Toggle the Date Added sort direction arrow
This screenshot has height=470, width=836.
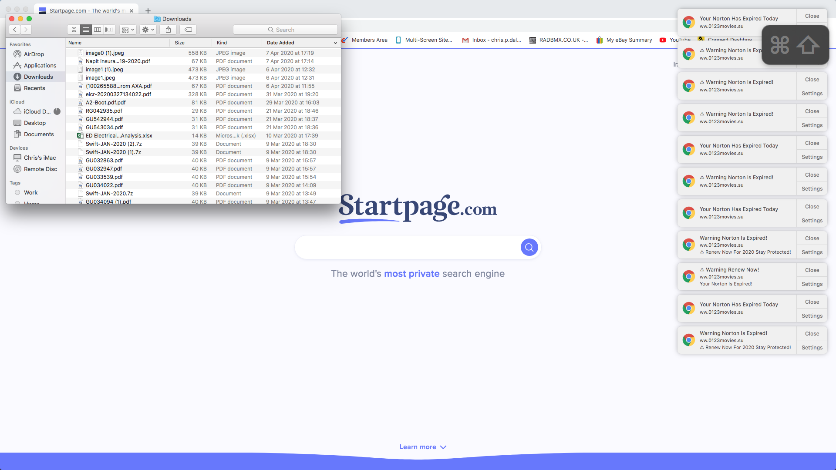(335, 43)
